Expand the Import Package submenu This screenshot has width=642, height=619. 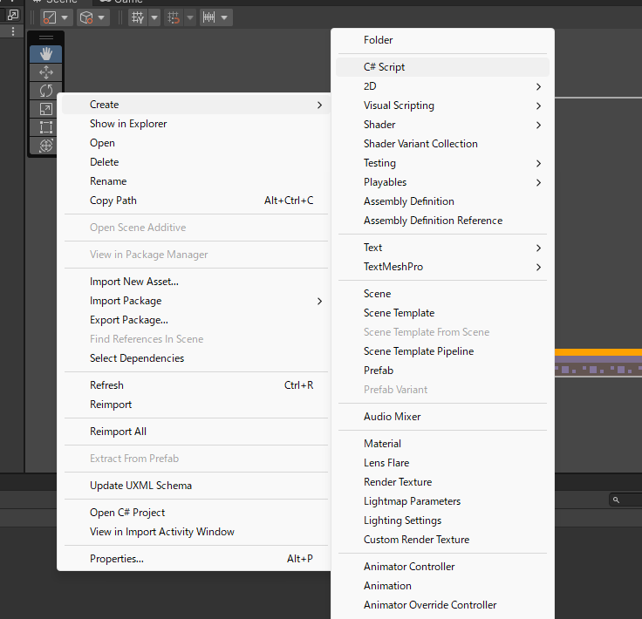(x=195, y=301)
